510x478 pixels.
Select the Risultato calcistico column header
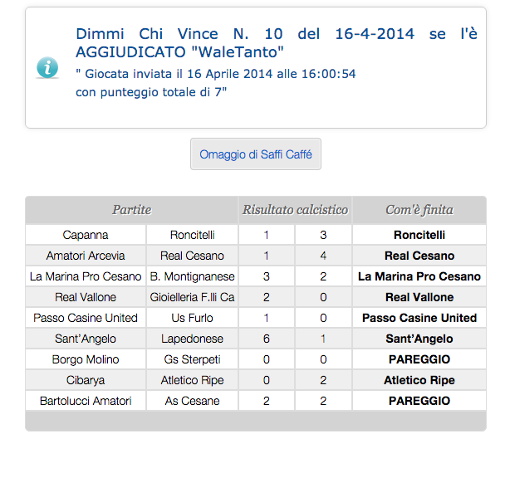point(295,210)
